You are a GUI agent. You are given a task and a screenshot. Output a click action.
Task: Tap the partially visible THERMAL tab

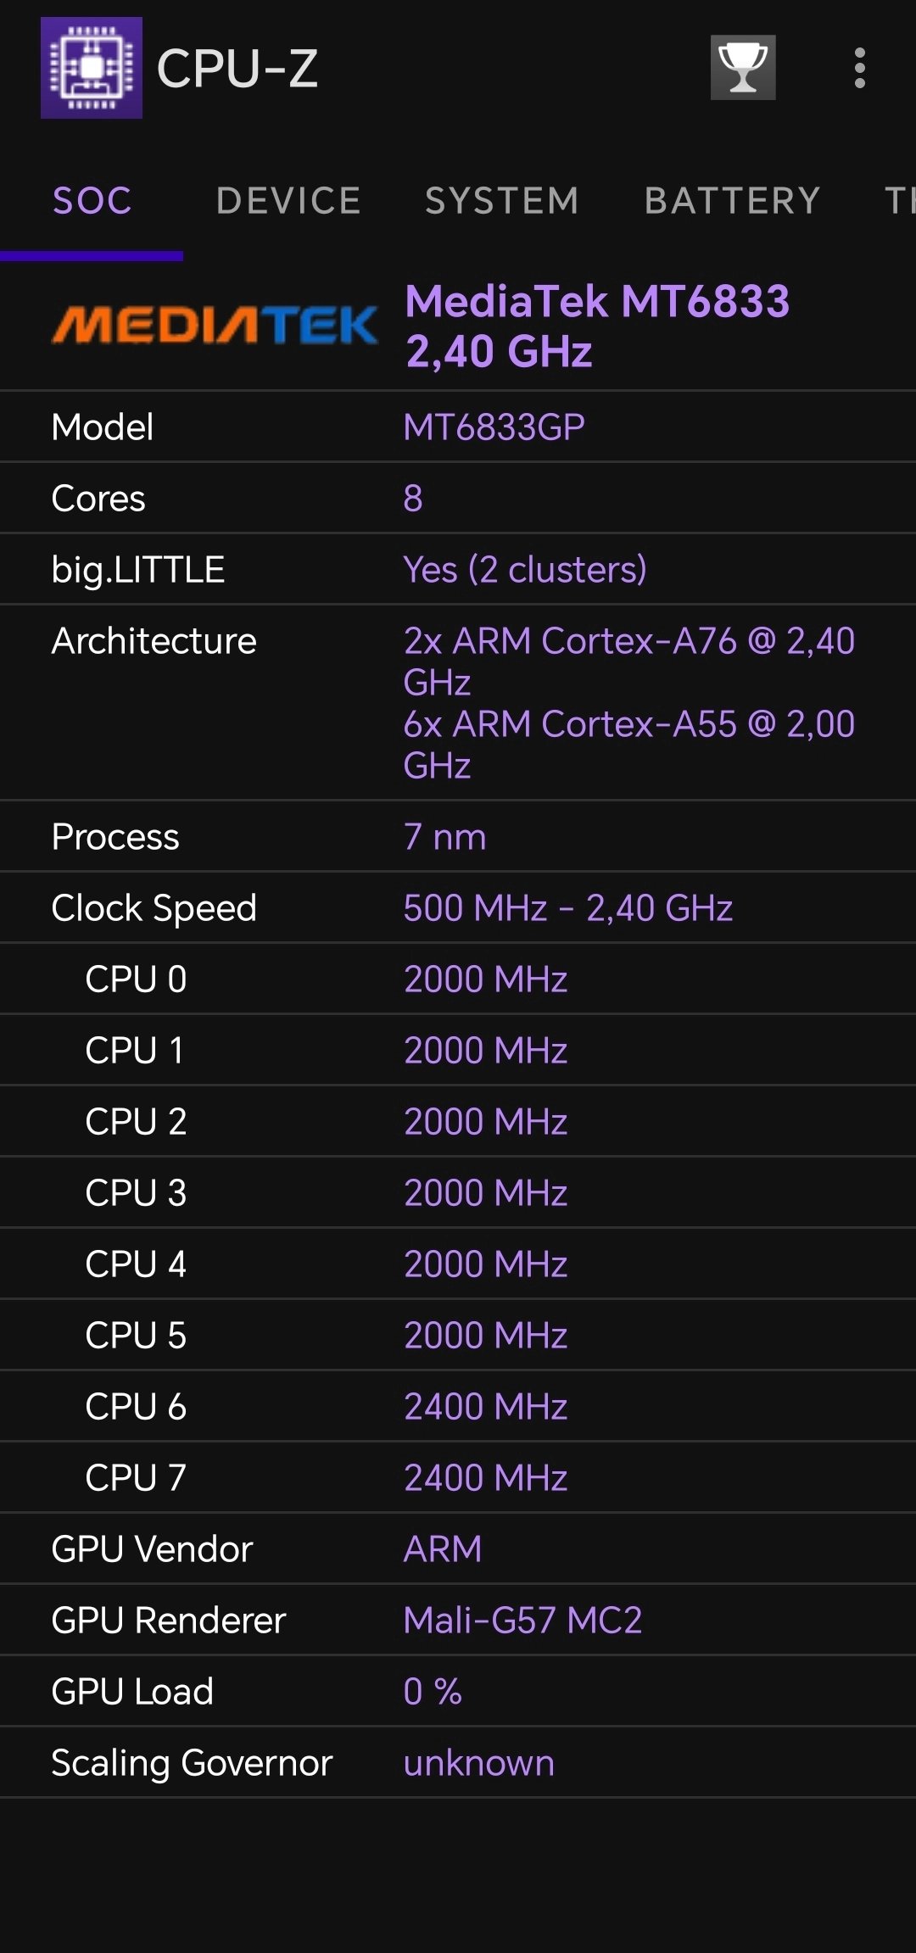(x=901, y=201)
